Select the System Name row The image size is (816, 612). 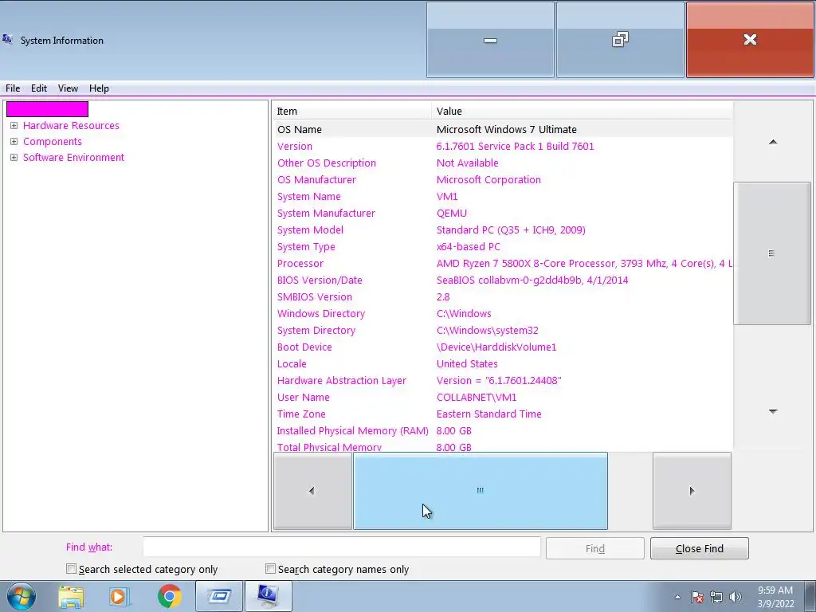tap(503, 196)
